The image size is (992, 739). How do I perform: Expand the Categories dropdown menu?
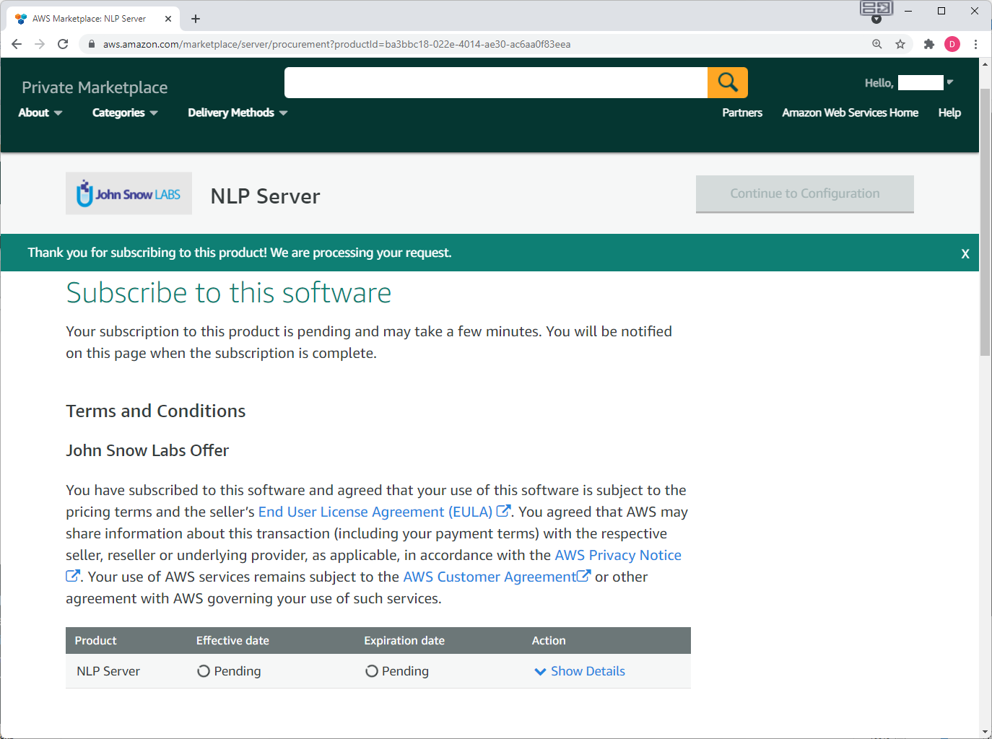tap(125, 113)
